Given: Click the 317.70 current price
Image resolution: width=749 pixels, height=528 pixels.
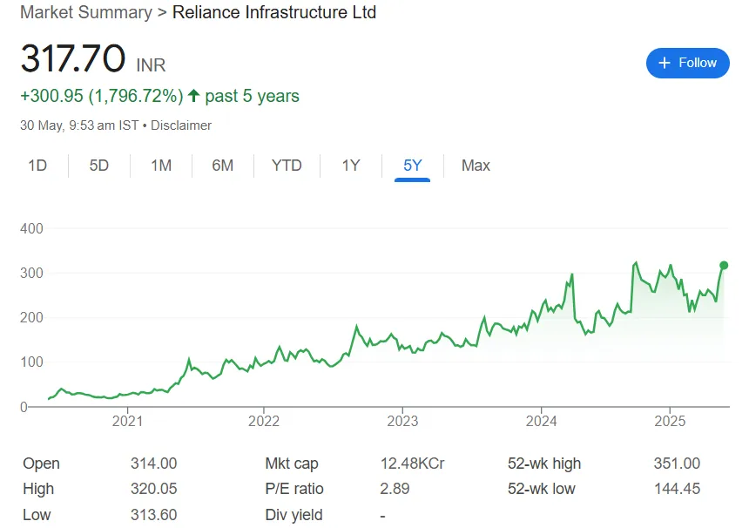Looking at the screenshot, I should (73, 58).
